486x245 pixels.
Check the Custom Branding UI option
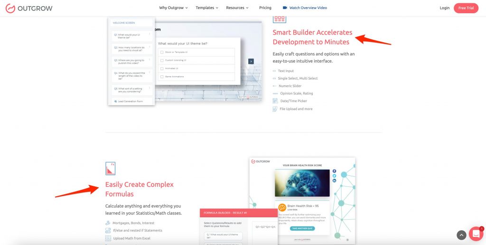click(x=162, y=60)
